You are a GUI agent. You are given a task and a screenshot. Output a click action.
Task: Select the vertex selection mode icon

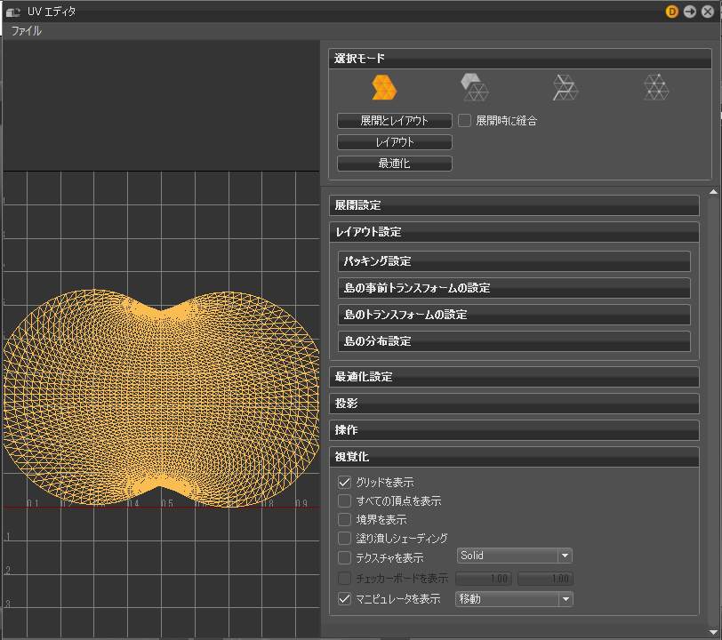(656, 87)
